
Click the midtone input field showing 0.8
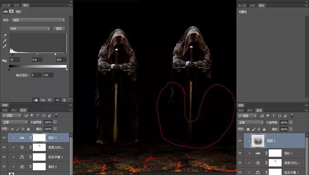(x=37, y=60)
